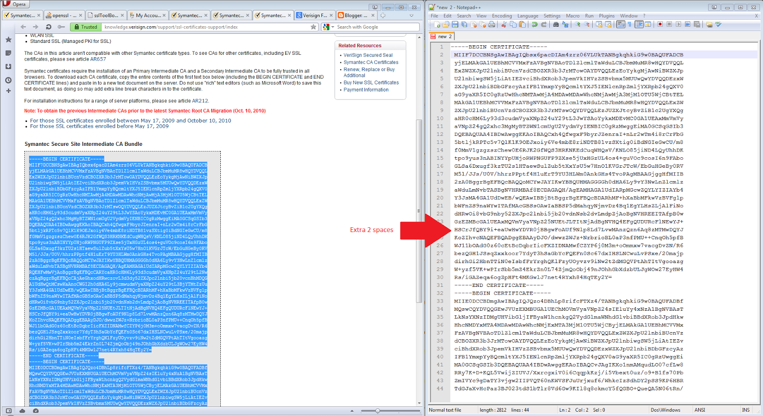Toggle Opera panels button at bottom left
Image resolution: width=763 pixels, height=416 pixels.
(x=8, y=411)
